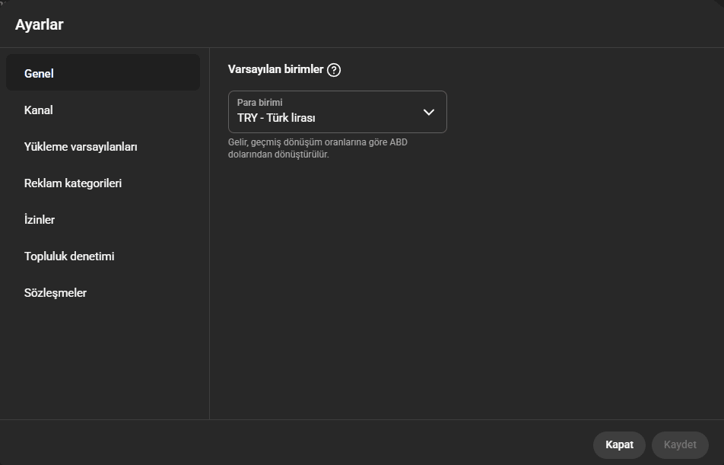Click the help icon beside Varsayılan birimler
This screenshot has width=724, height=465.
click(x=334, y=70)
